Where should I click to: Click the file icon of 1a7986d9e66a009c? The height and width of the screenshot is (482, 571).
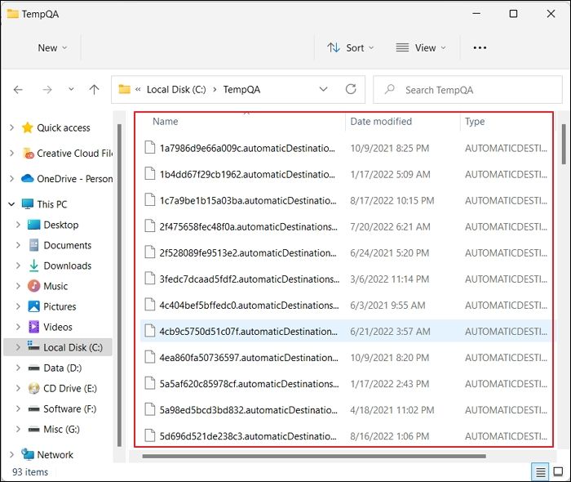tap(149, 148)
